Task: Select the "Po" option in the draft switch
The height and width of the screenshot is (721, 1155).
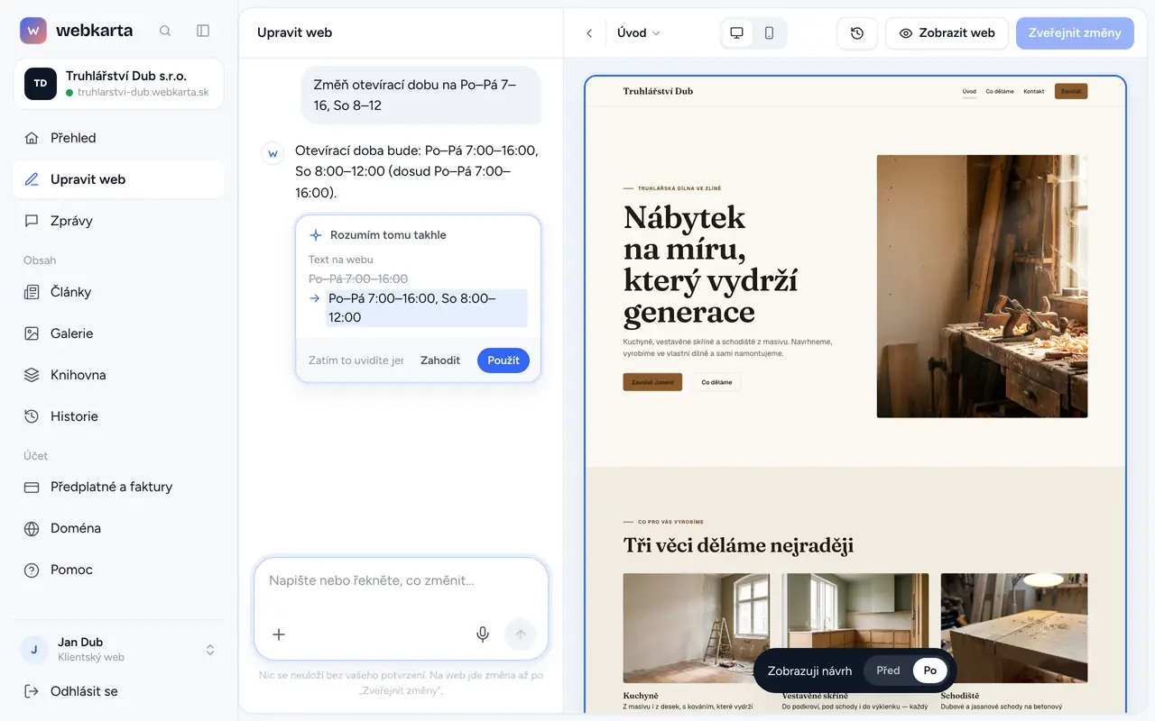Action: tap(930, 671)
